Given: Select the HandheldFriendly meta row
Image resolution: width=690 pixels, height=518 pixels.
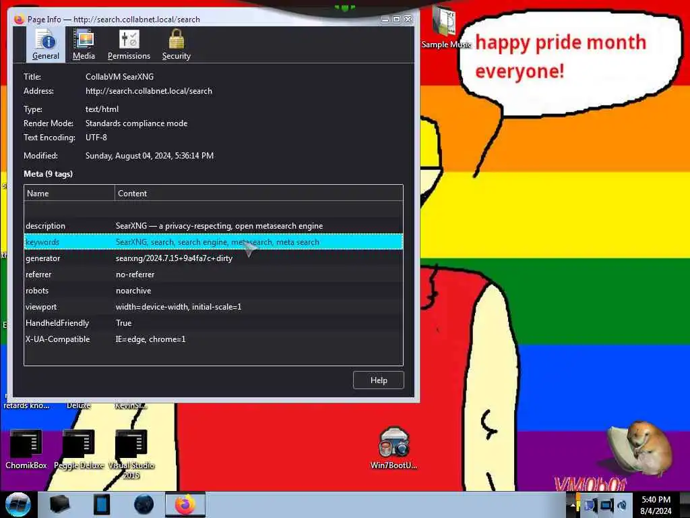Looking at the screenshot, I should pos(214,323).
